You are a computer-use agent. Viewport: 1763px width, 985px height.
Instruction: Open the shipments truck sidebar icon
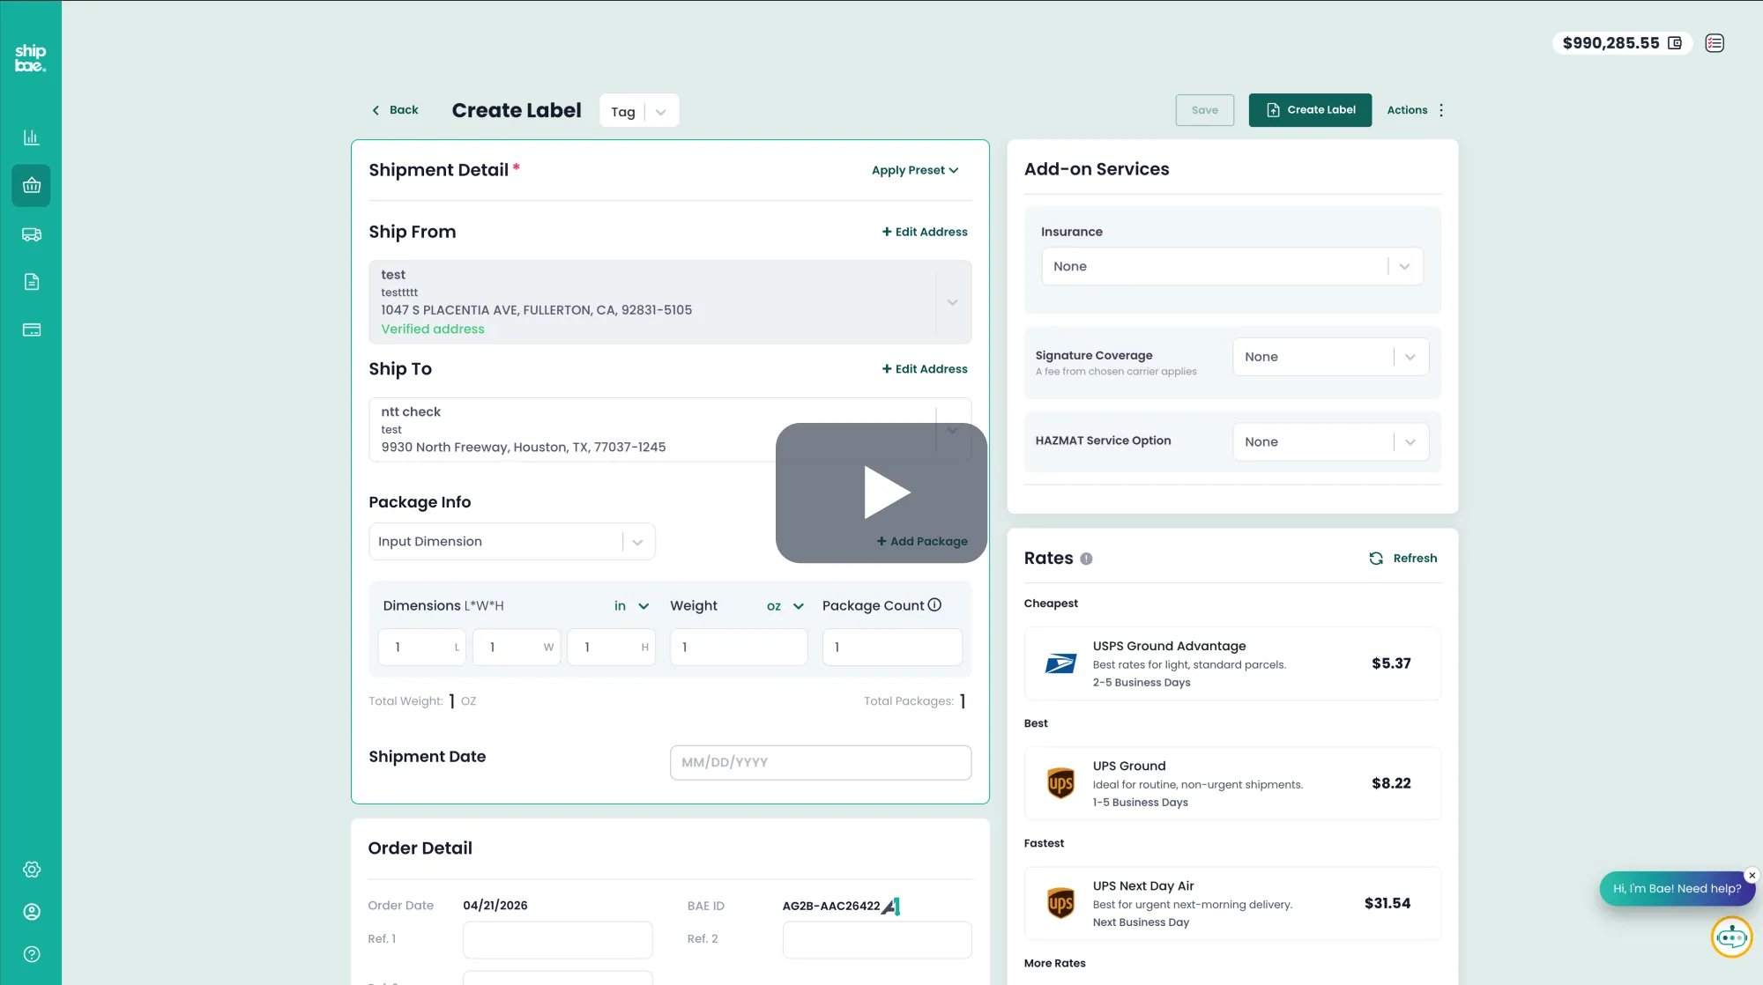tap(31, 234)
